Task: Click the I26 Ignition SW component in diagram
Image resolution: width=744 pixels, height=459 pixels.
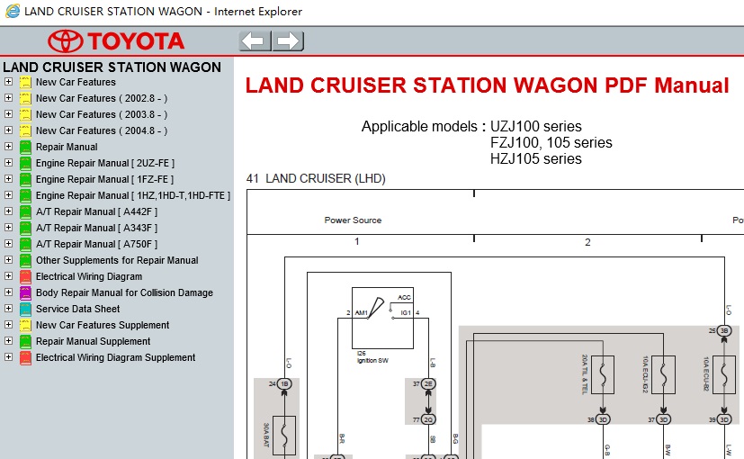Action: point(382,318)
